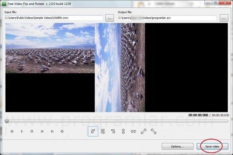
Task: Maximize the Free Video Flip window
Action: tap(215, 3)
